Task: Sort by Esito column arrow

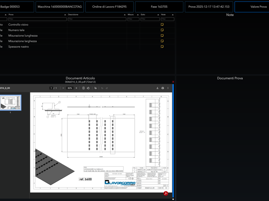Action: 158,15
